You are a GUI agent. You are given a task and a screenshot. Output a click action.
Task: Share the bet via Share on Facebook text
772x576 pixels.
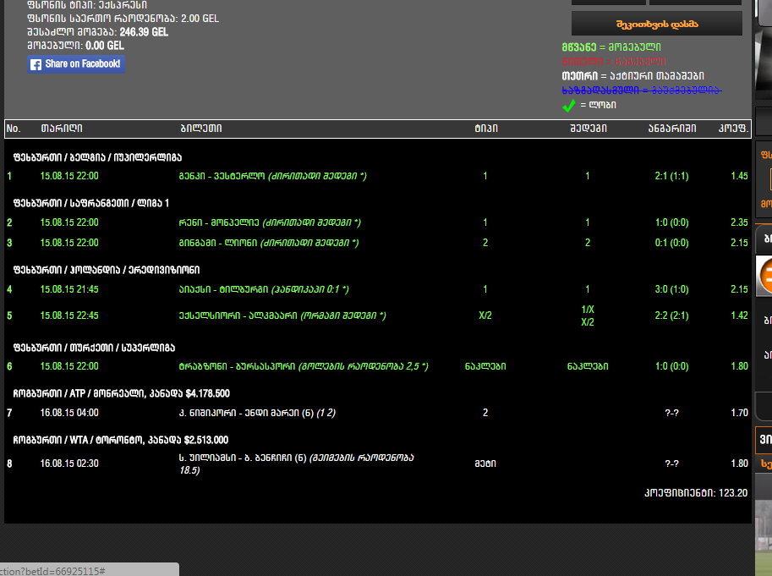(82, 64)
